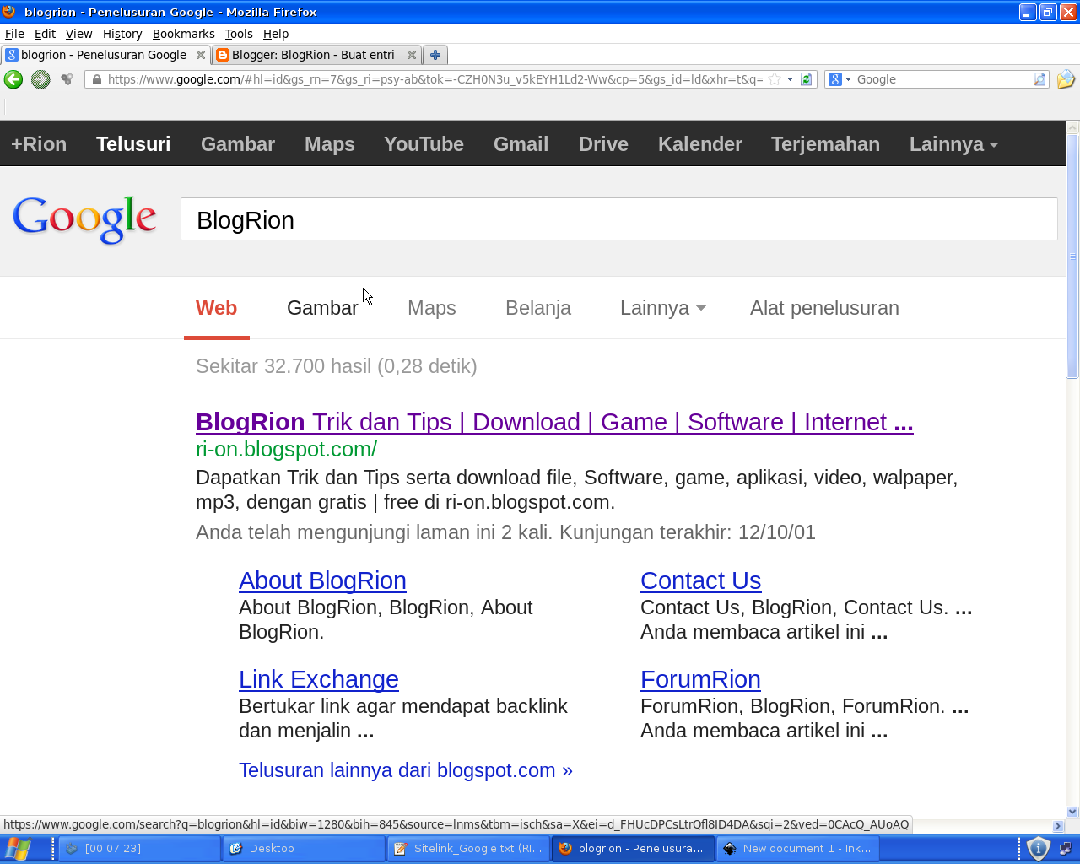
Task: Open Gmail from the Google bar
Action: tap(521, 144)
